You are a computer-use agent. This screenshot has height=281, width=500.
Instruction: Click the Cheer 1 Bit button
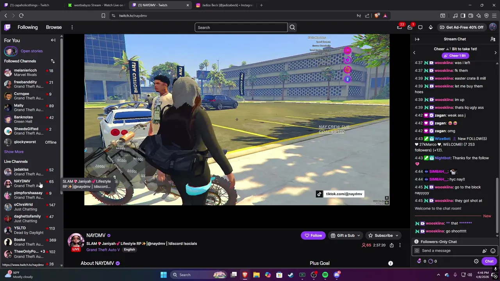point(455,56)
